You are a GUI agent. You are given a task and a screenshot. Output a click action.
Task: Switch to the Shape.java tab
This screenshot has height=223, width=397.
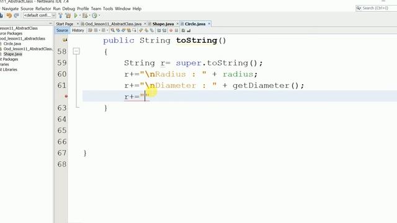click(163, 24)
